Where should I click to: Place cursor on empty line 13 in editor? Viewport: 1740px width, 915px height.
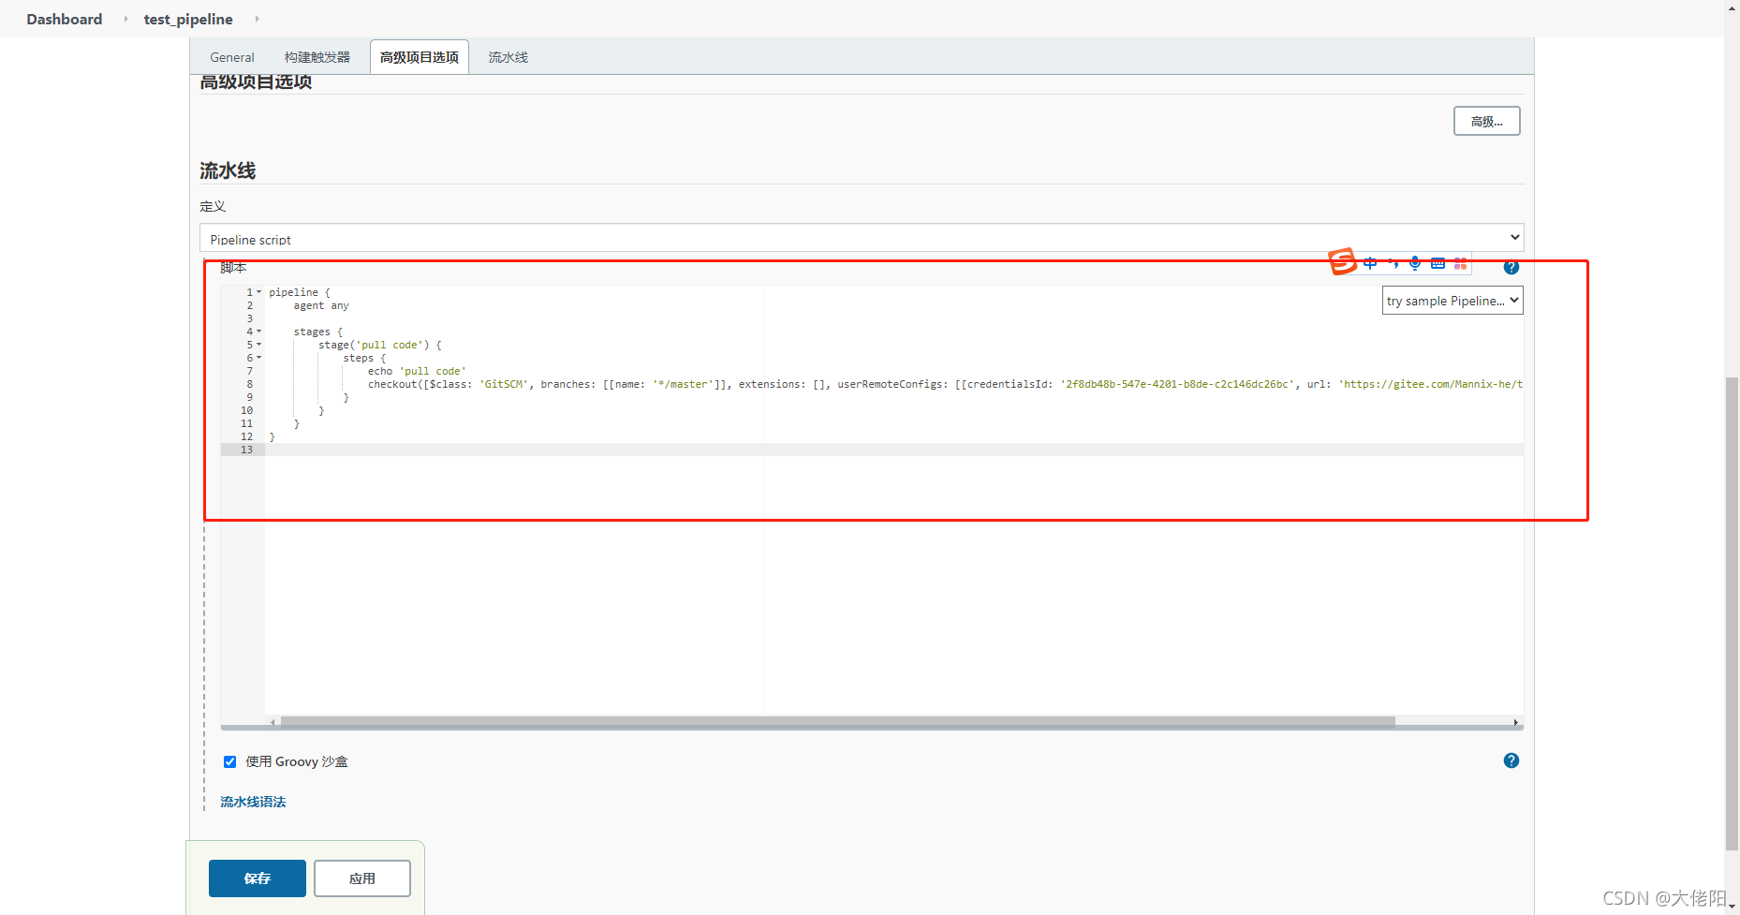pos(894,450)
